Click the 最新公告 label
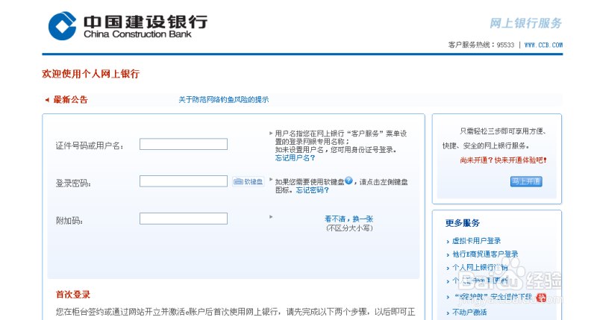 click(70, 100)
